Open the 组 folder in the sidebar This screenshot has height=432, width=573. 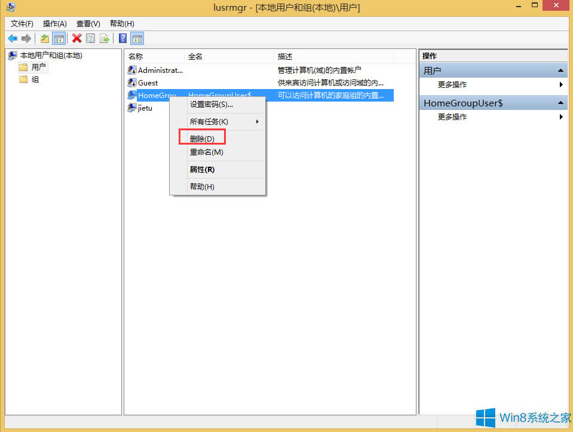[x=36, y=79]
